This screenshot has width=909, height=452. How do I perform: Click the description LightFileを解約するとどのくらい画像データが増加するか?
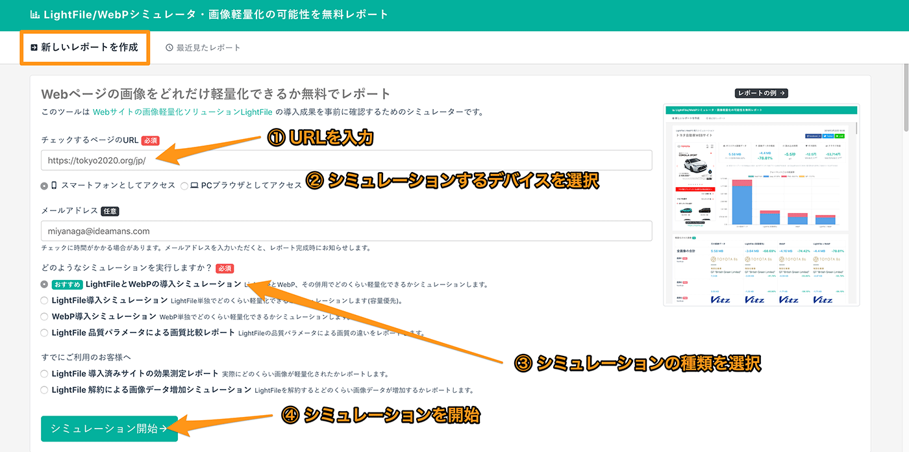coord(364,390)
